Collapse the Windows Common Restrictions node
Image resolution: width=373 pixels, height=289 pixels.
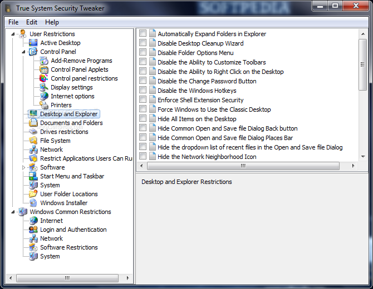pyautogui.click(x=13, y=212)
